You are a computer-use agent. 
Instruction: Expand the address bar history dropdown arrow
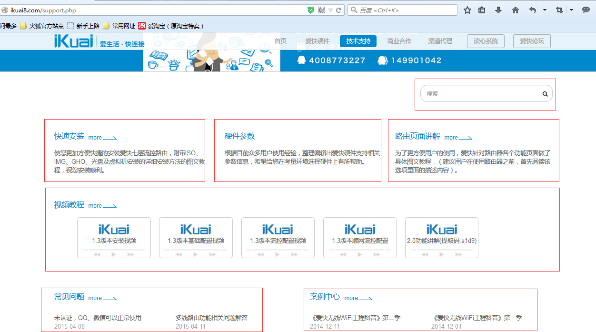click(x=330, y=10)
